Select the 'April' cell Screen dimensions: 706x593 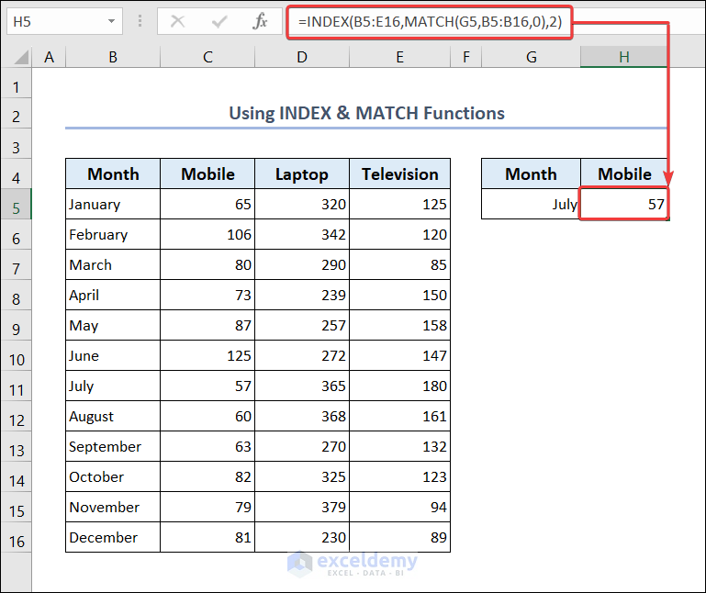(113, 295)
